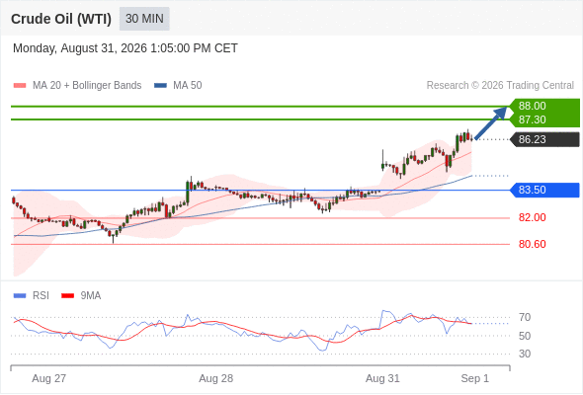Image resolution: width=583 pixels, height=395 pixels.
Task: Click the blue RSI legend swatch
Action: (x=20, y=296)
